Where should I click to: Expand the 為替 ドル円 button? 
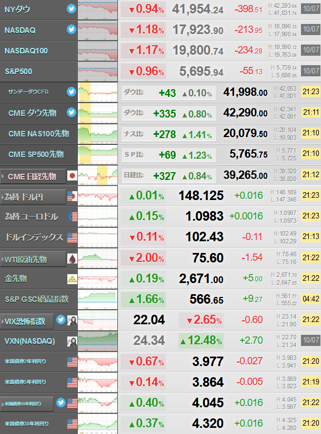click(x=33, y=197)
